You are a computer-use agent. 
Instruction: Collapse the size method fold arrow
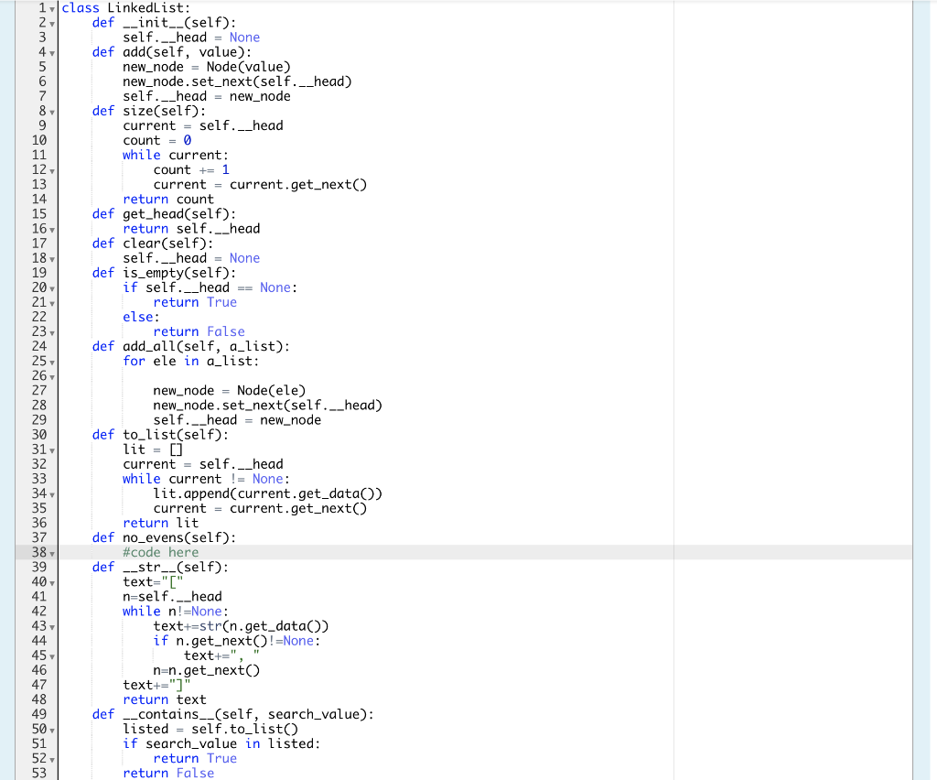click(52, 111)
